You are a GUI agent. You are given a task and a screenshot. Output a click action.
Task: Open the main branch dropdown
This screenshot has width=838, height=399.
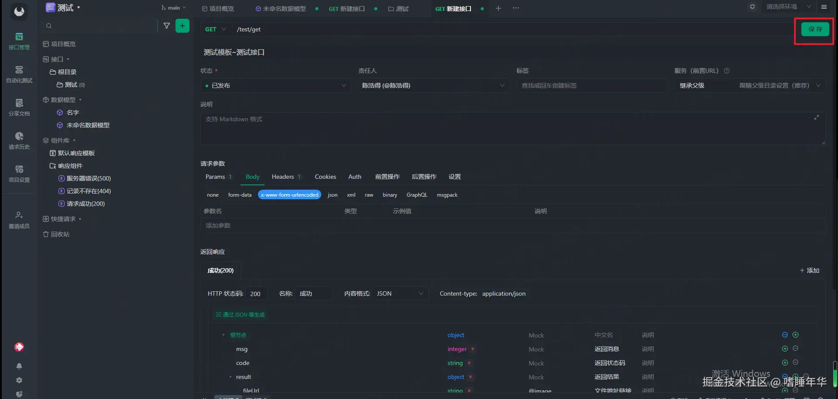(173, 8)
